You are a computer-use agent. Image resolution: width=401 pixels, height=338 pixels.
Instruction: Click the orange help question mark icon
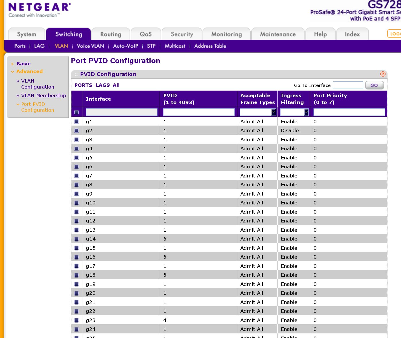[383, 74]
